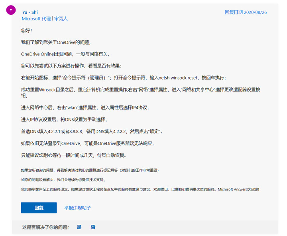Answer 否 to whether this solved your problem
The height and width of the screenshot is (236, 287).
coord(93,227)
